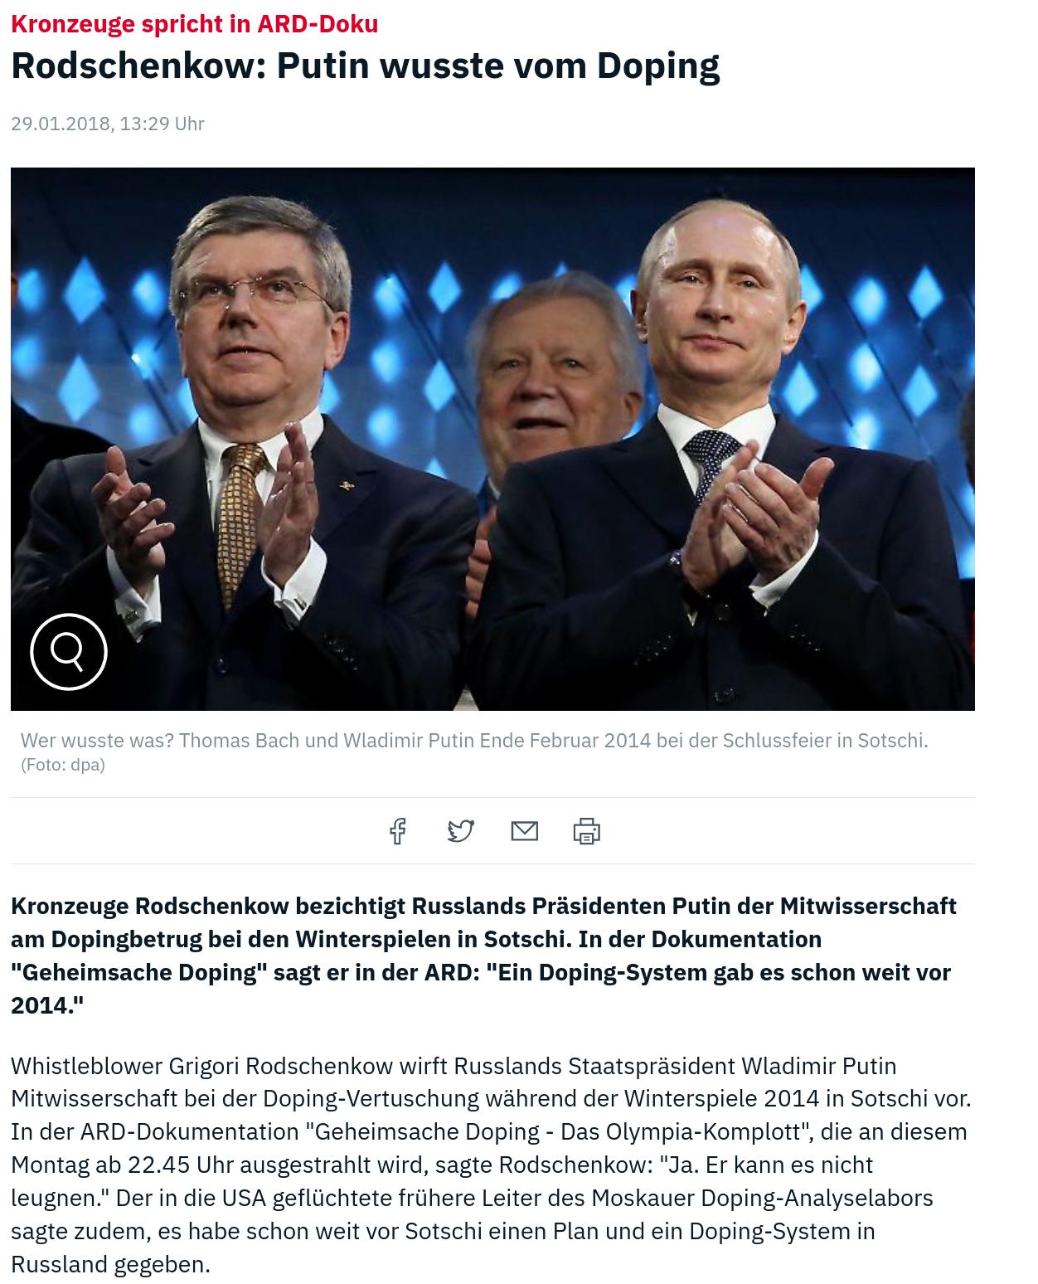Click the phrase 'Geheimsache Doping - Das Olympia-Komplott'
Viewport: 1038px width, 1284px height.
[559, 1132]
